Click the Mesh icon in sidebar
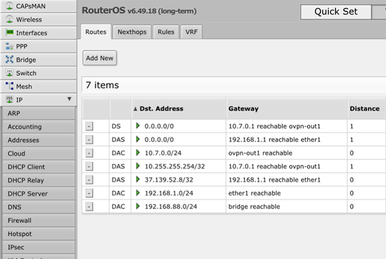The height and width of the screenshot is (259, 386). pos(10,86)
